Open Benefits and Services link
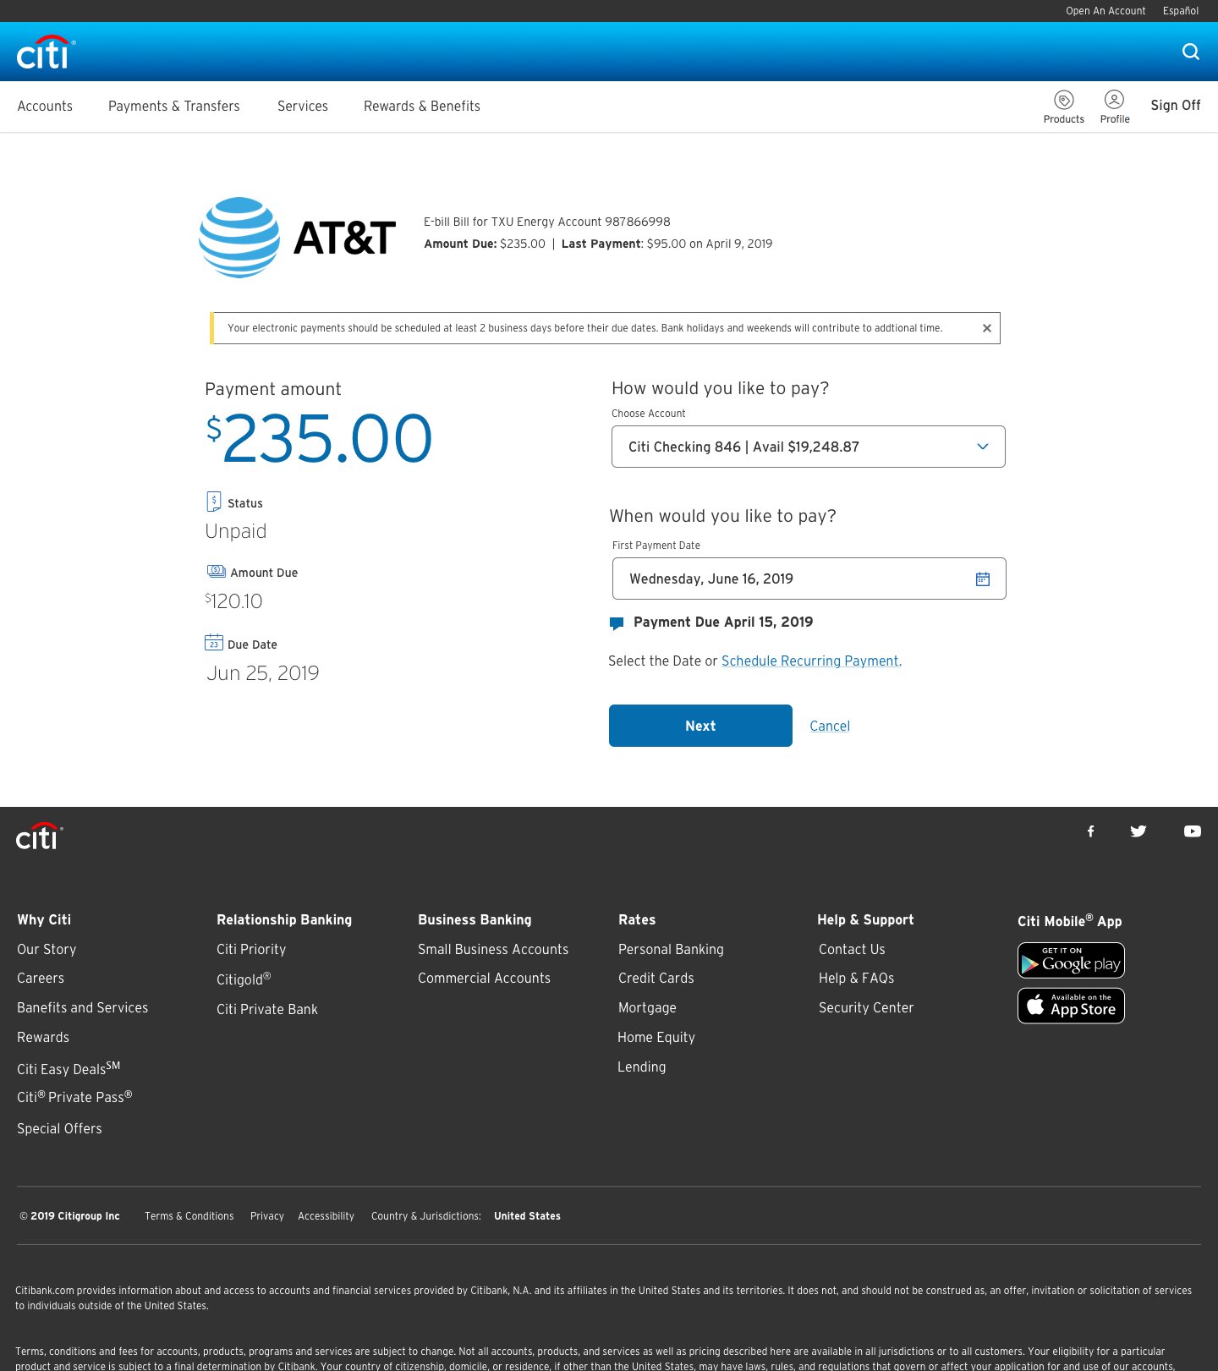The image size is (1218, 1371). point(83,1007)
